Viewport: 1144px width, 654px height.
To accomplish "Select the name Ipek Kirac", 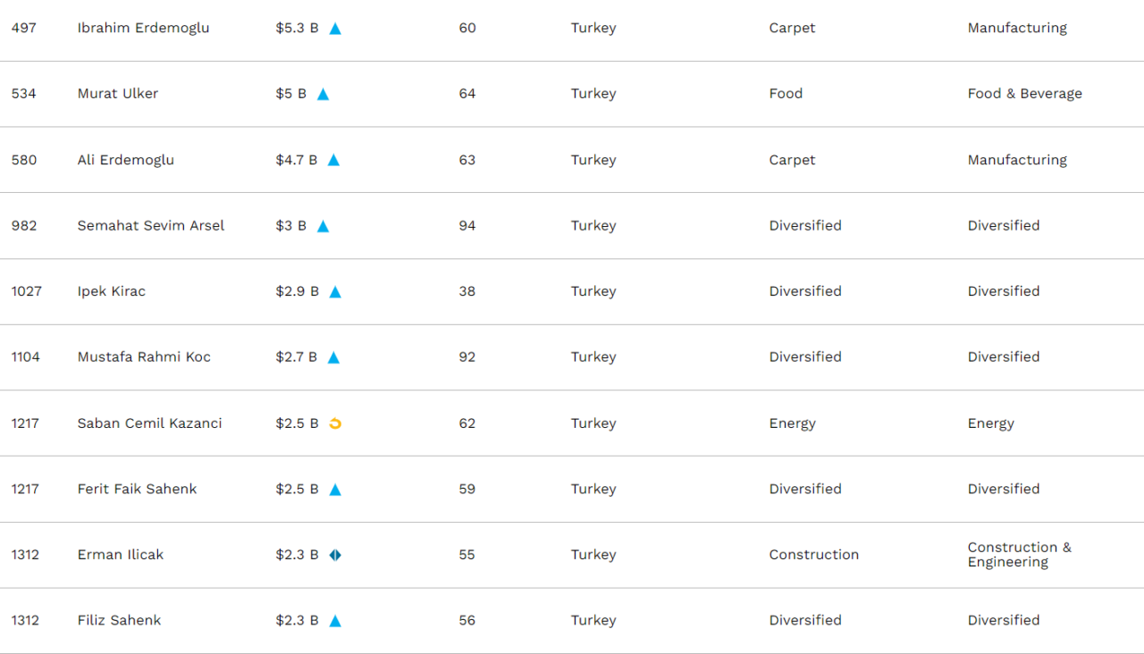I will (x=112, y=291).
